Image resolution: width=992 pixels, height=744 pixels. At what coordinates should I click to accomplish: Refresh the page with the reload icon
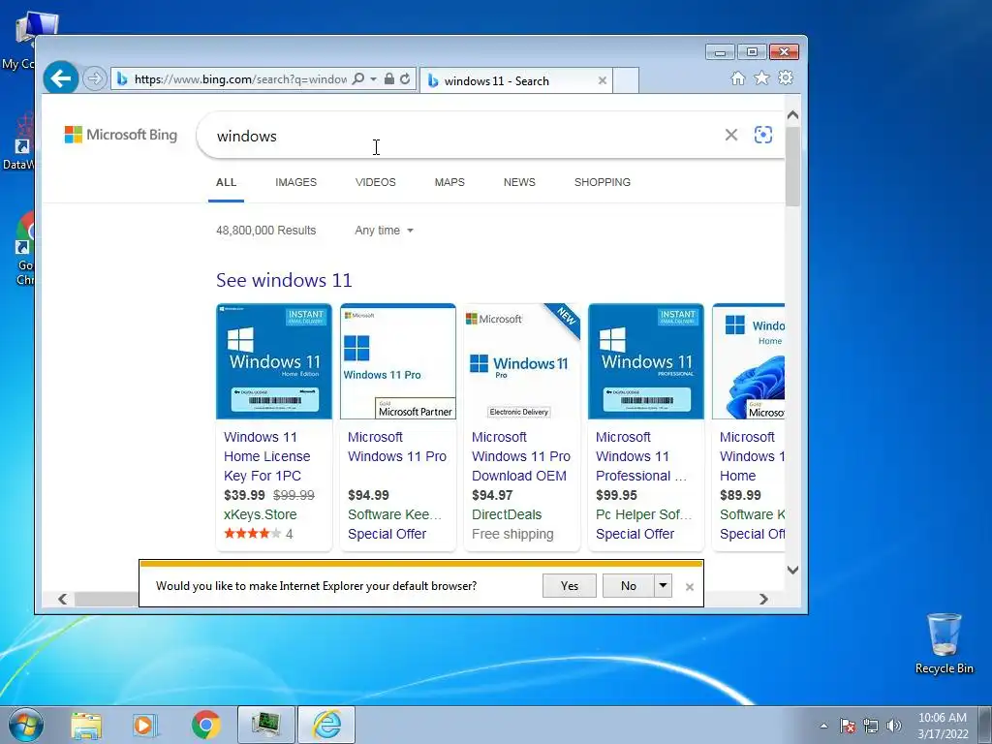point(405,78)
